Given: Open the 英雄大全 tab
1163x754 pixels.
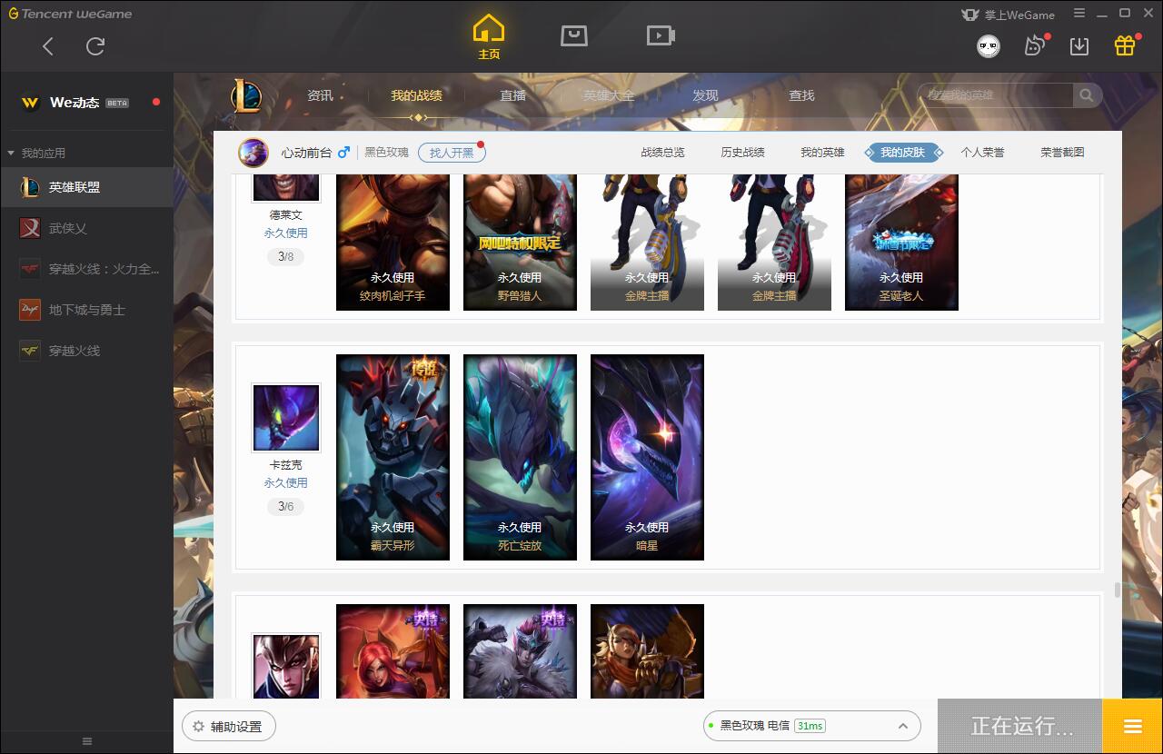Looking at the screenshot, I should [609, 95].
